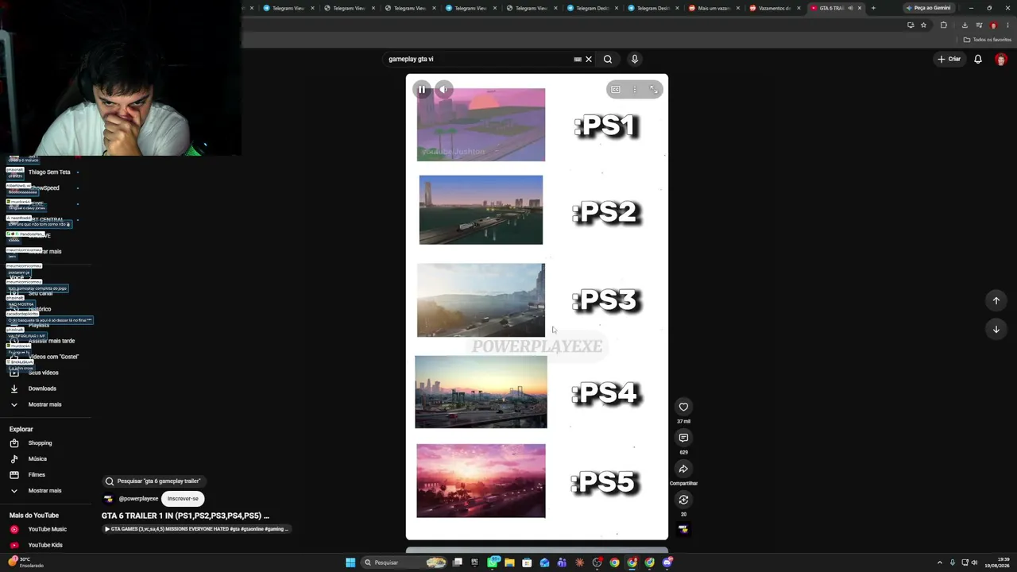1017x572 pixels.
Task: Open Filmes in the Explorar section
Action: point(37,475)
